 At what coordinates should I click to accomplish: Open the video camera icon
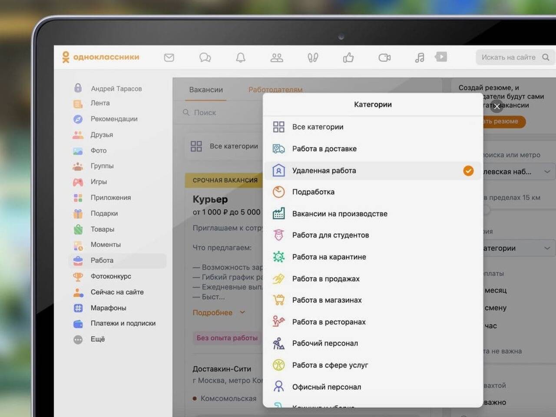click(384, 57)
